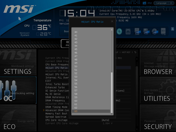176x132 pixels.
Task: Select the USB CD-ROM boot device icon
Action: (155, 31)
